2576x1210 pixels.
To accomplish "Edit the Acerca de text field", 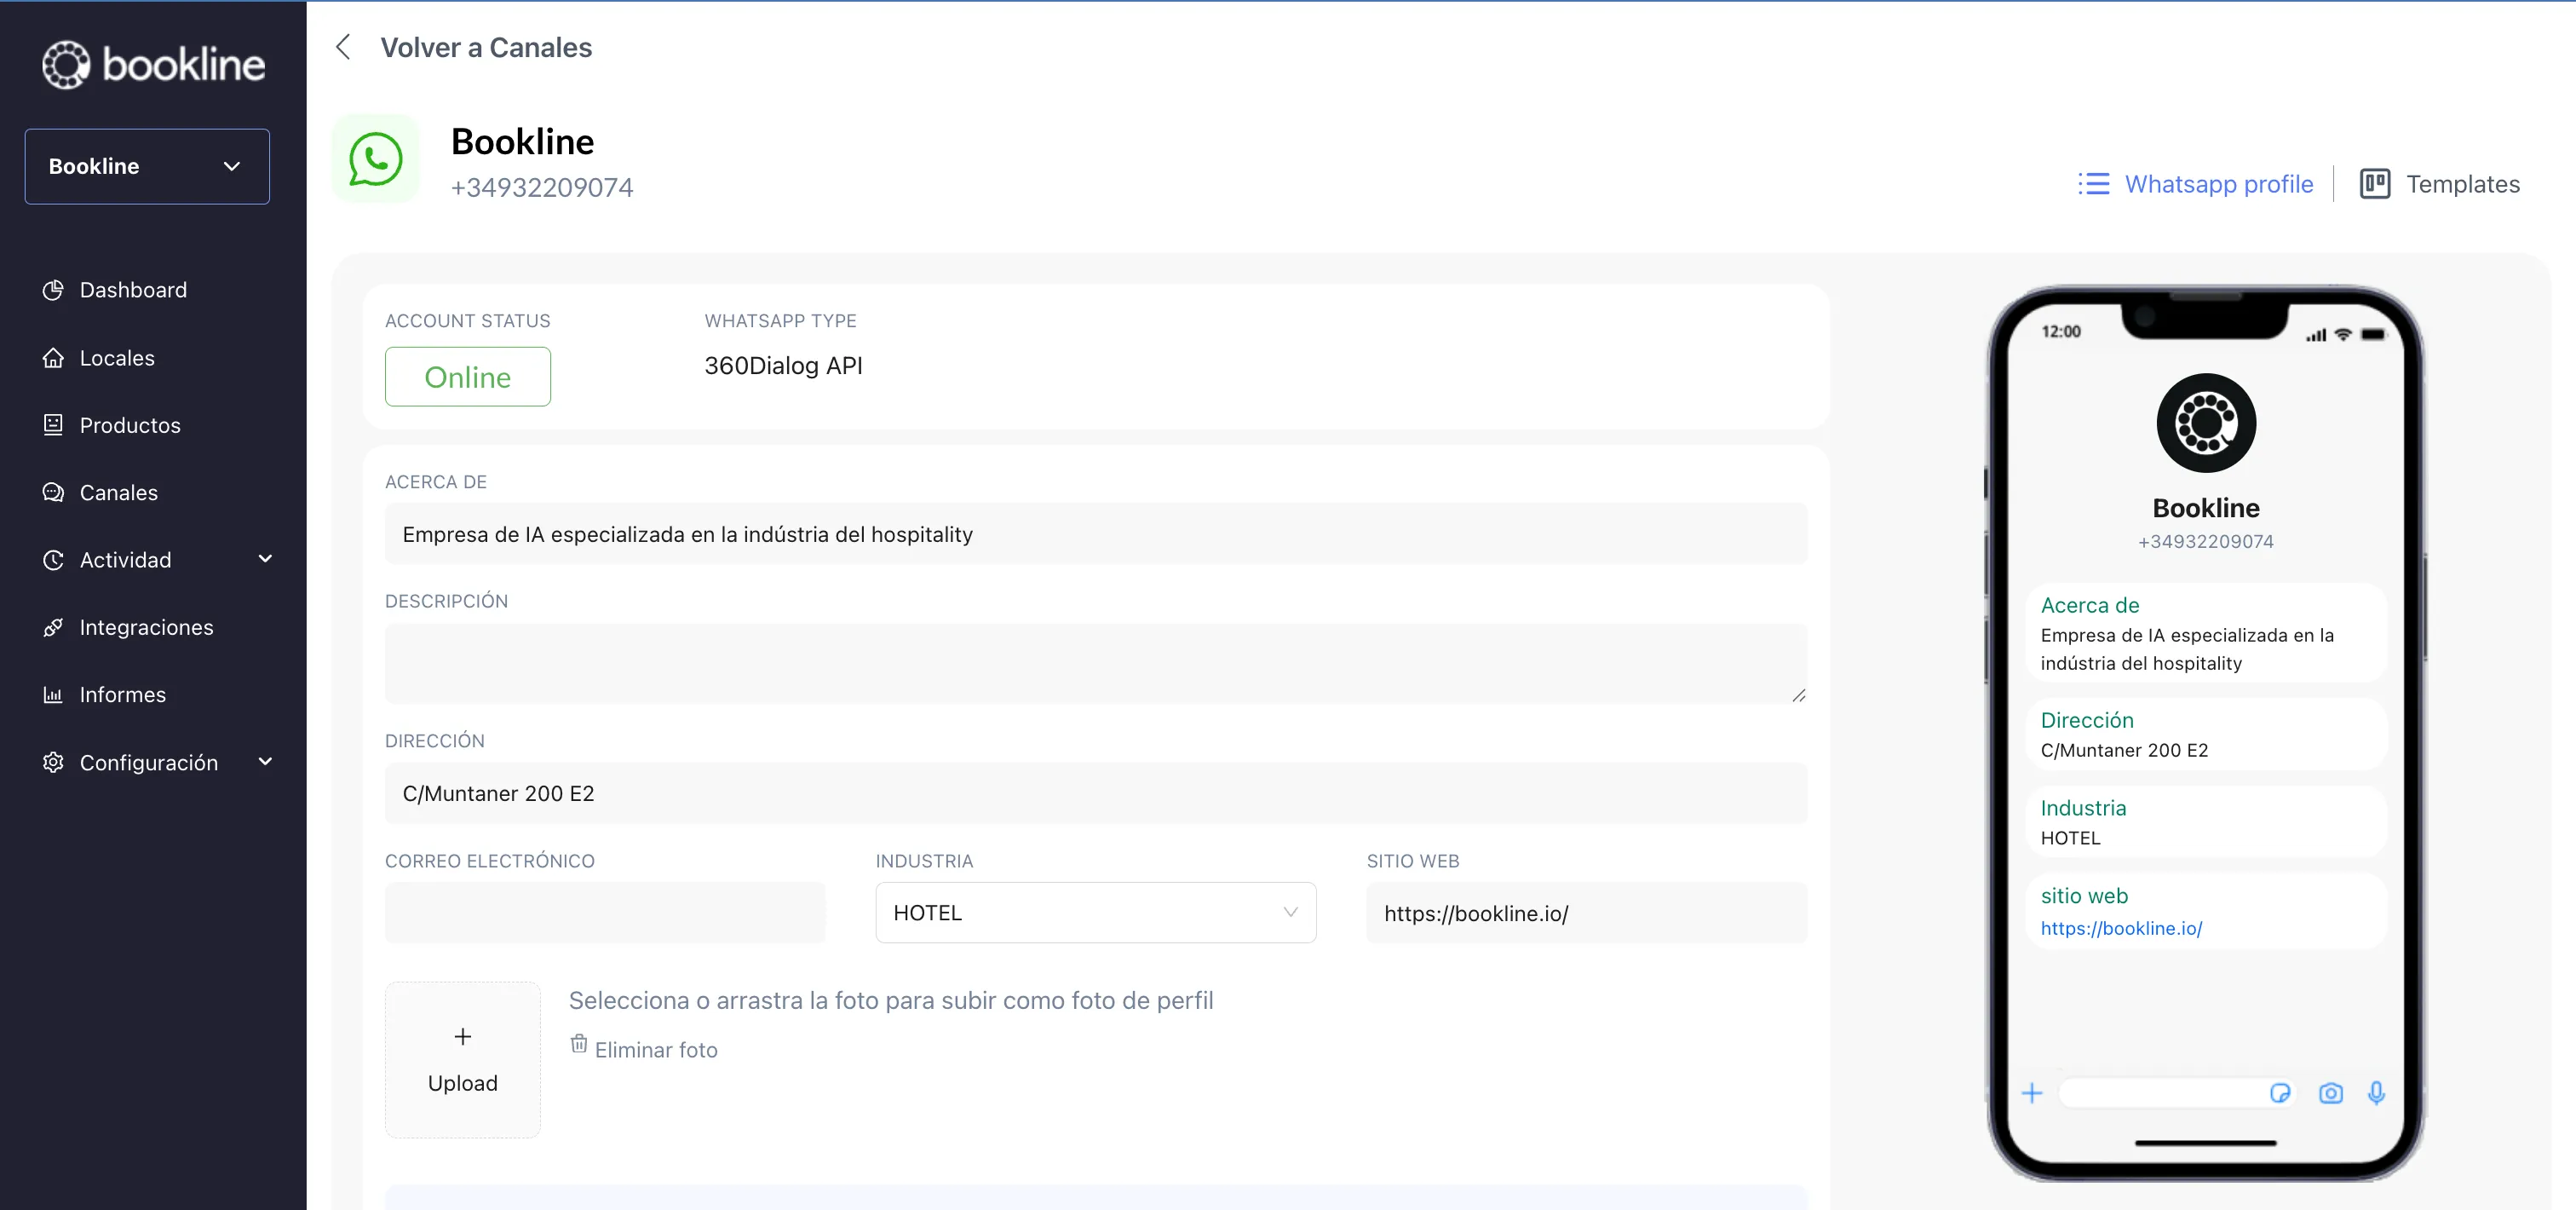I will pyautogui.click(x=1096, y=534).
